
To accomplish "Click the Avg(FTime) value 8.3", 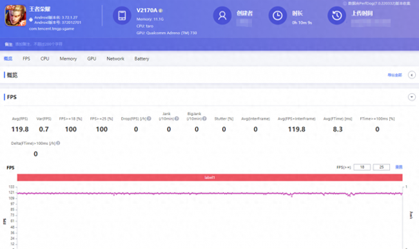I will [338, 129].
